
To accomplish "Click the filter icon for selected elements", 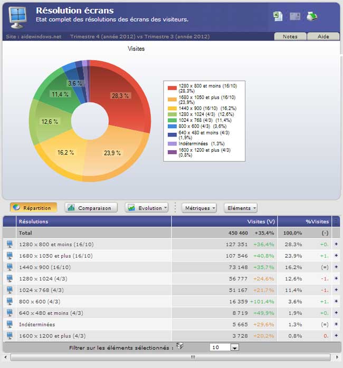I will [180, 346].
